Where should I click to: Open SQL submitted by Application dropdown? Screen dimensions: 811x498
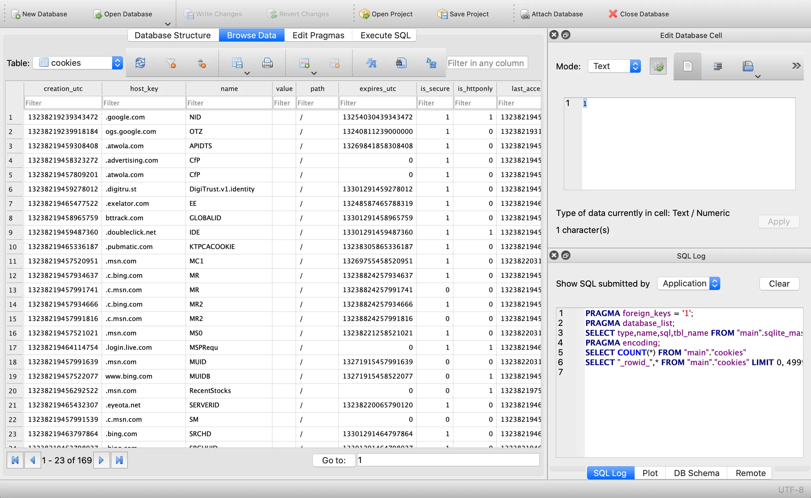688,284
